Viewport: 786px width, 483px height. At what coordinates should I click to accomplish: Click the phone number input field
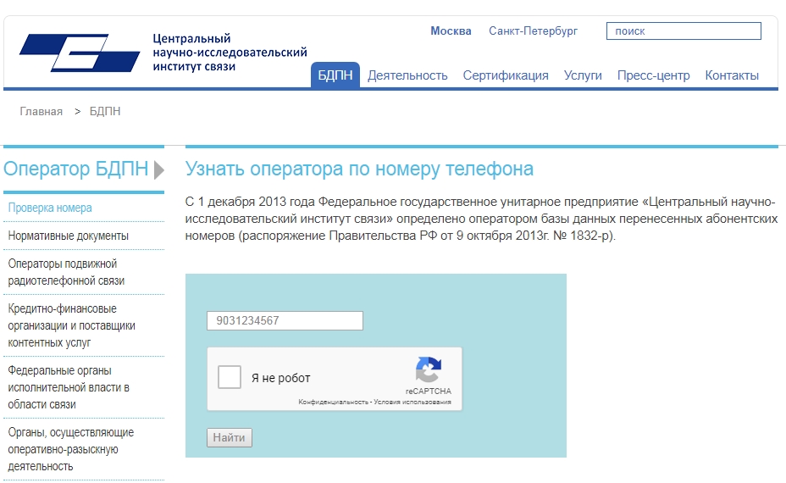[285, 321]
